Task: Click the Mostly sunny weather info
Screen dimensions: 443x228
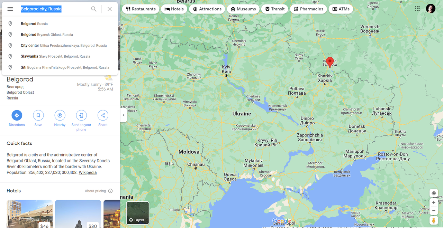Action: 95,85
